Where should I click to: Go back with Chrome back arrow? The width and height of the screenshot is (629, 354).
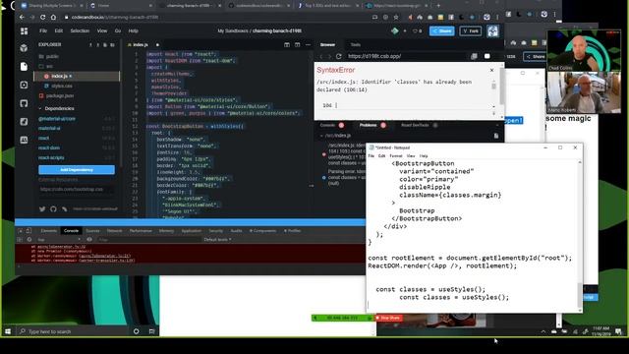[x=22, y=18]
